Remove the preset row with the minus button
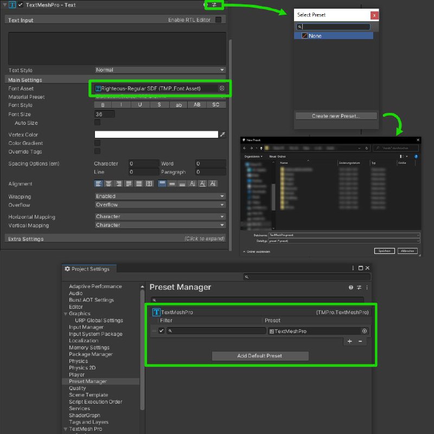Viewport: 434px width, 434px height. point(360,341)
